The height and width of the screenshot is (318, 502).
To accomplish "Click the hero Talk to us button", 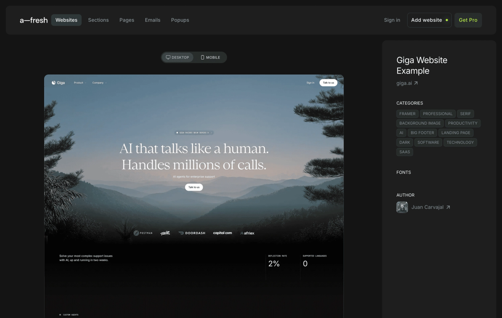I will [x=194, y=187].
